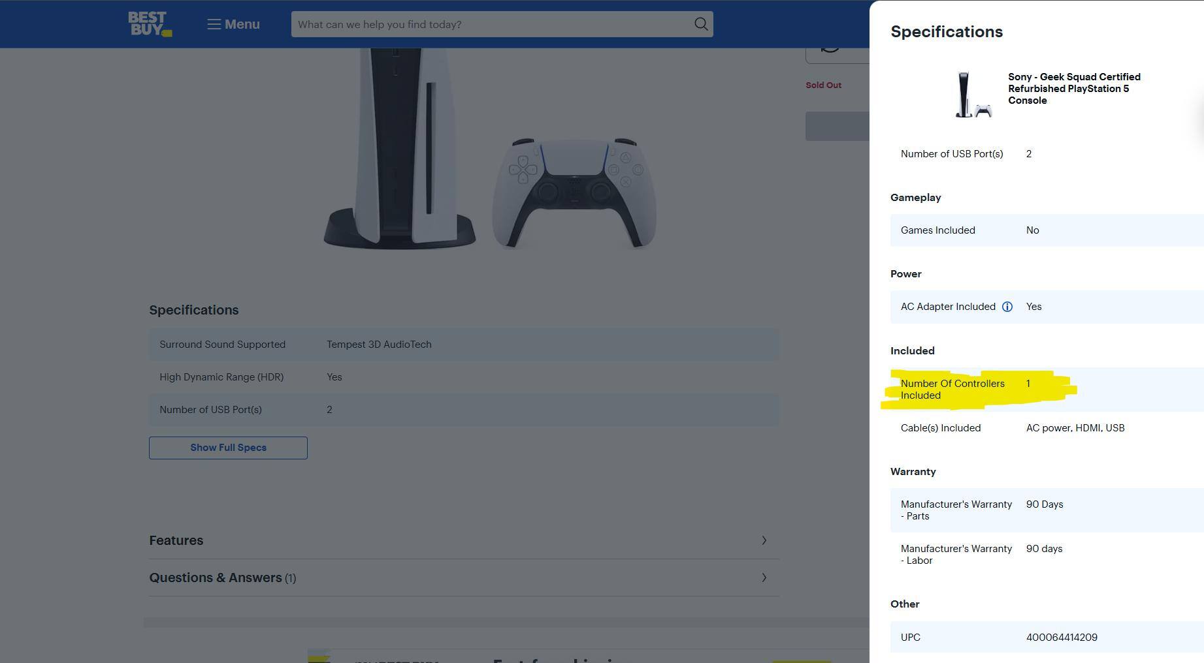Click the greyed-out button below Sold Out
The height and width of the screenshot is (663, 1204).
(837, 126)
